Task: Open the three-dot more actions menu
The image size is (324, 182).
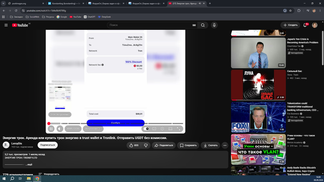Action: pos(225,146)
